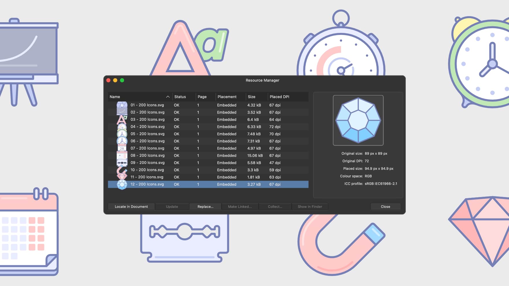Click the 47 dpi placed DPI cell
509x286 pixels.
click(275, 163)
